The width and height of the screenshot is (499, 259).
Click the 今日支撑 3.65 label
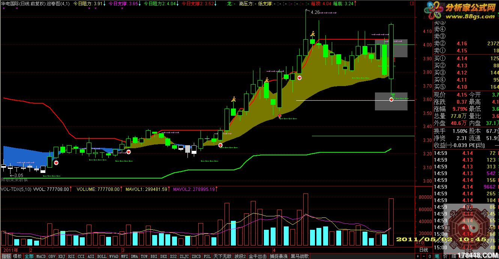pyautogui.click(x=123, y=3)
